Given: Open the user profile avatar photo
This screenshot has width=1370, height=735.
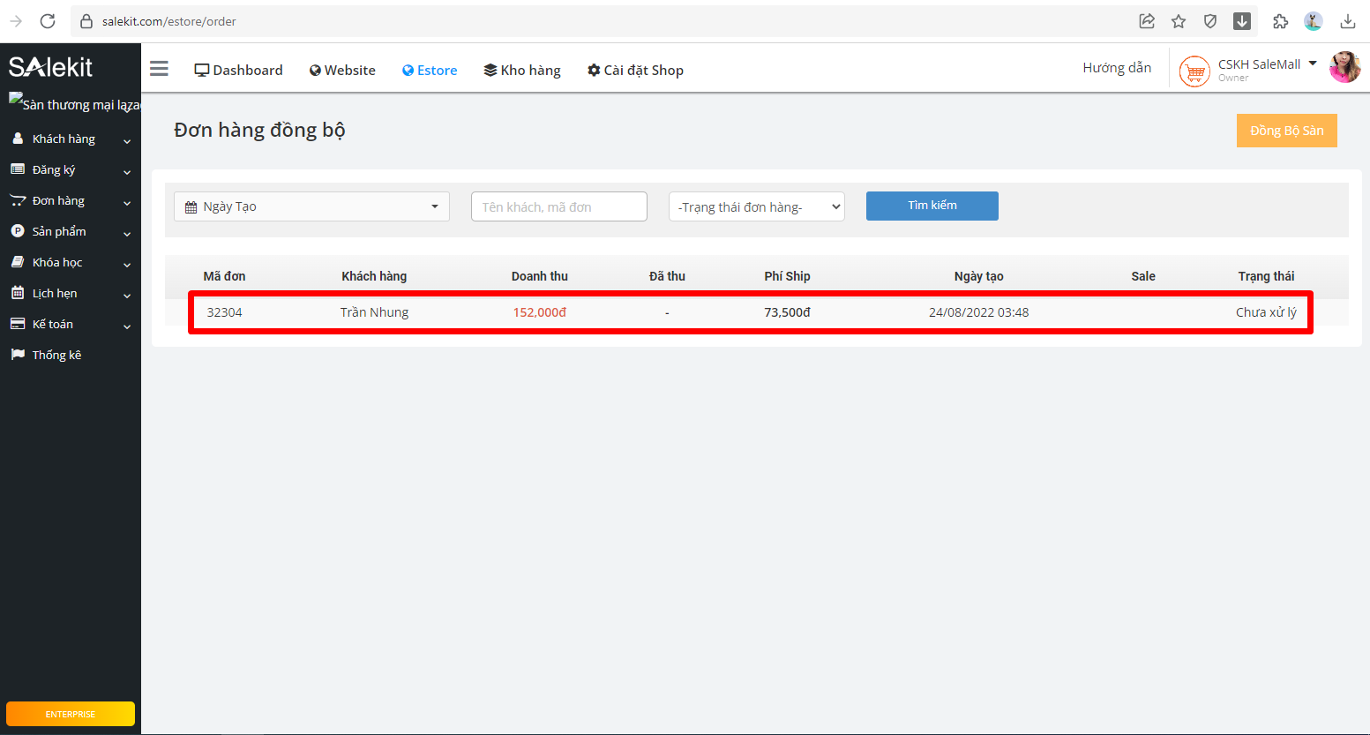Looking at the screenshot, I should (x=1344, y=68).
